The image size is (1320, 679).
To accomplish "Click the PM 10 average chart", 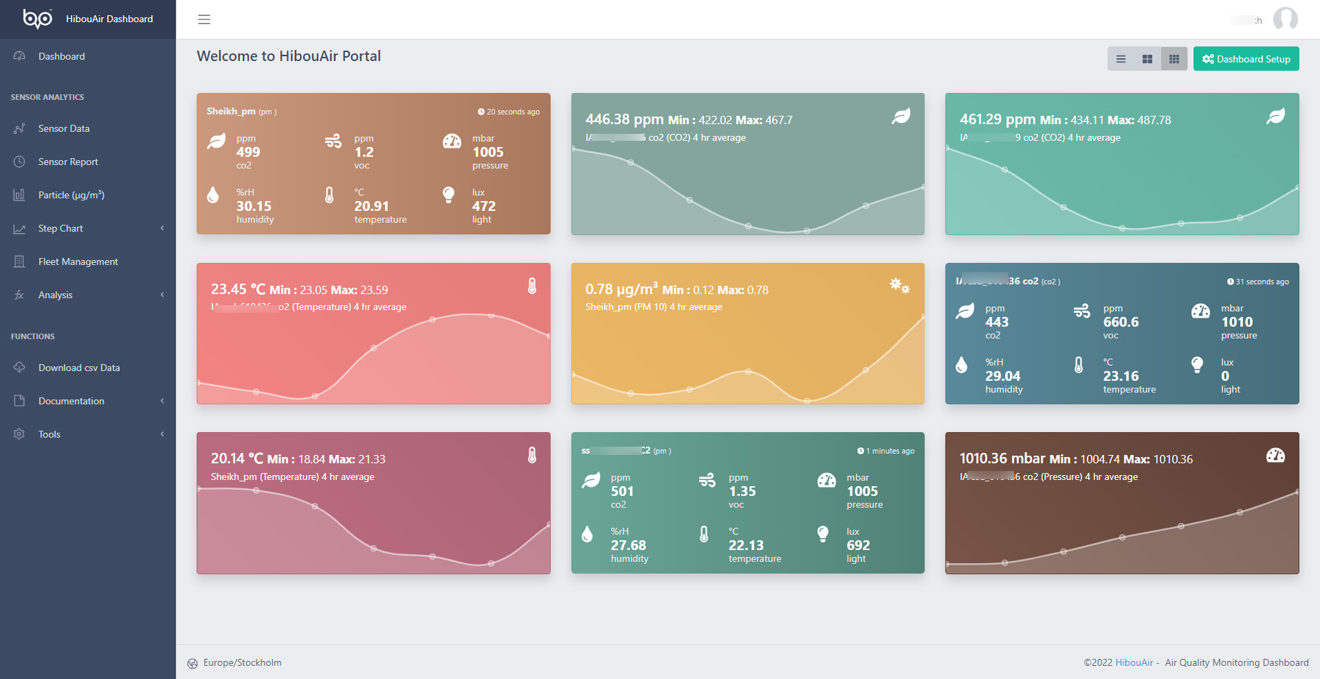I will [x=748, y=359].
